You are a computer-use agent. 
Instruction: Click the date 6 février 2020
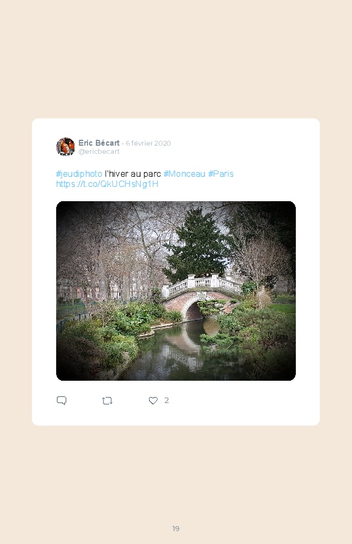(x=148, y=144)
